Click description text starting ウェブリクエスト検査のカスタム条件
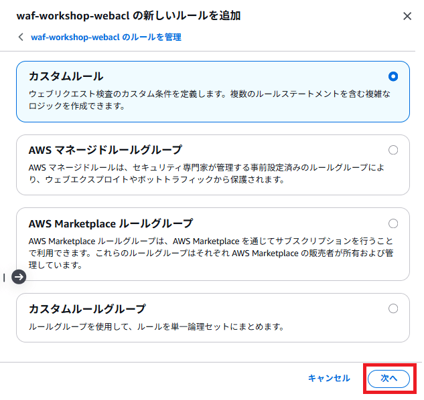This screenshot has width=424, height=400. (x=210, y=100)
